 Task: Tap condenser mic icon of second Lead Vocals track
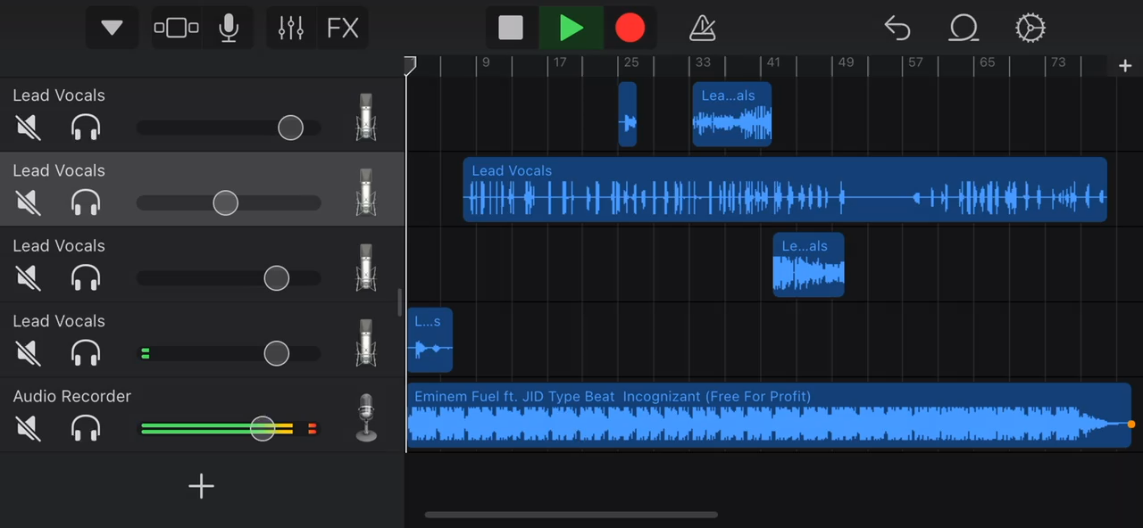366,191
